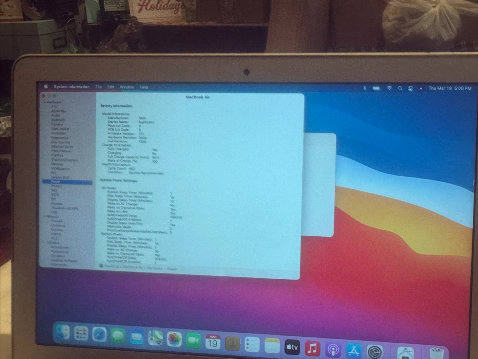Select SATA in the Hardware list
This screenshot has width=478, height=359.
pyautogui.click(x=55, y=195)
